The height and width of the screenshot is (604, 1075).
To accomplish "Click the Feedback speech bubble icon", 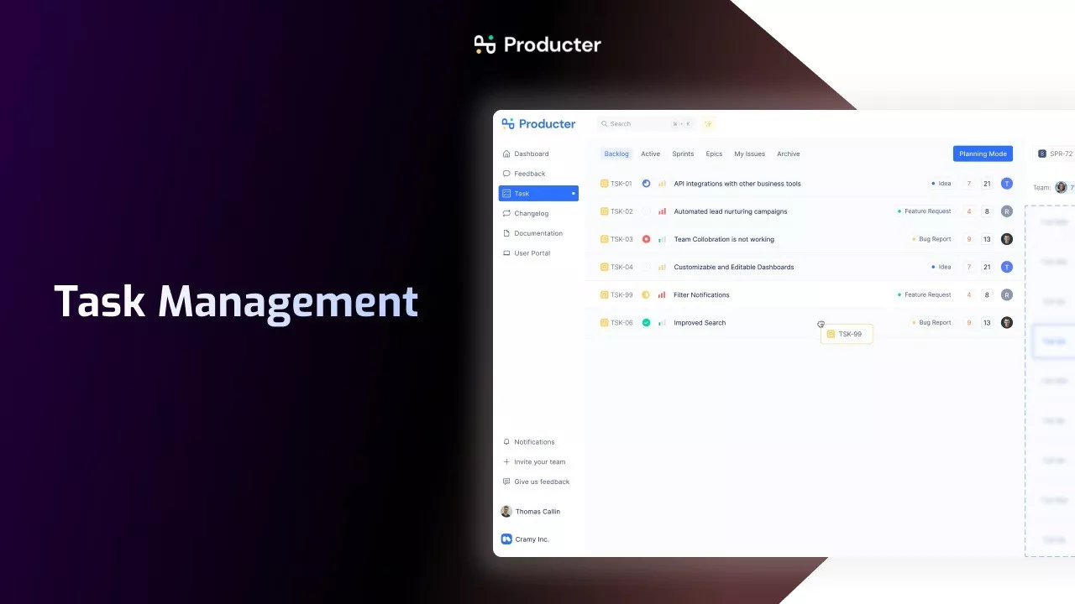I will tap(506, 174).
